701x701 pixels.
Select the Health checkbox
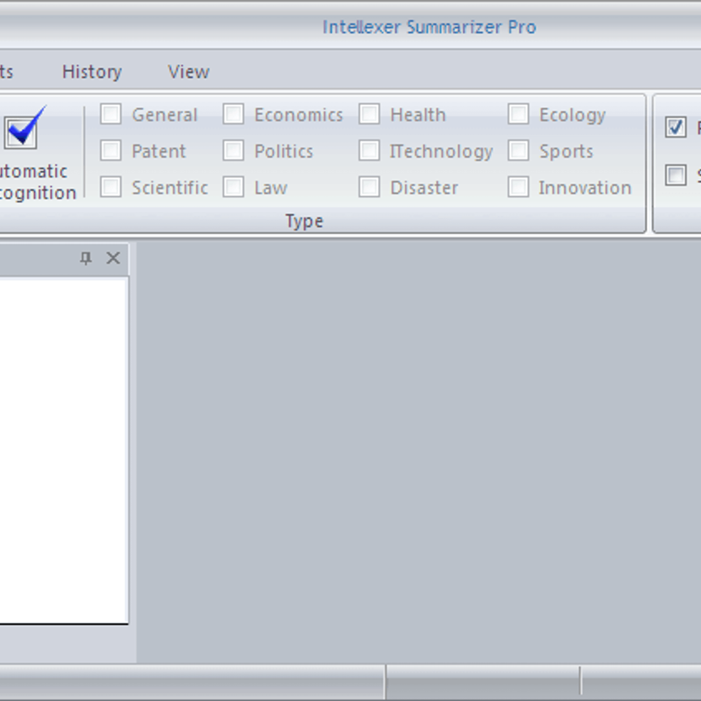369,114
